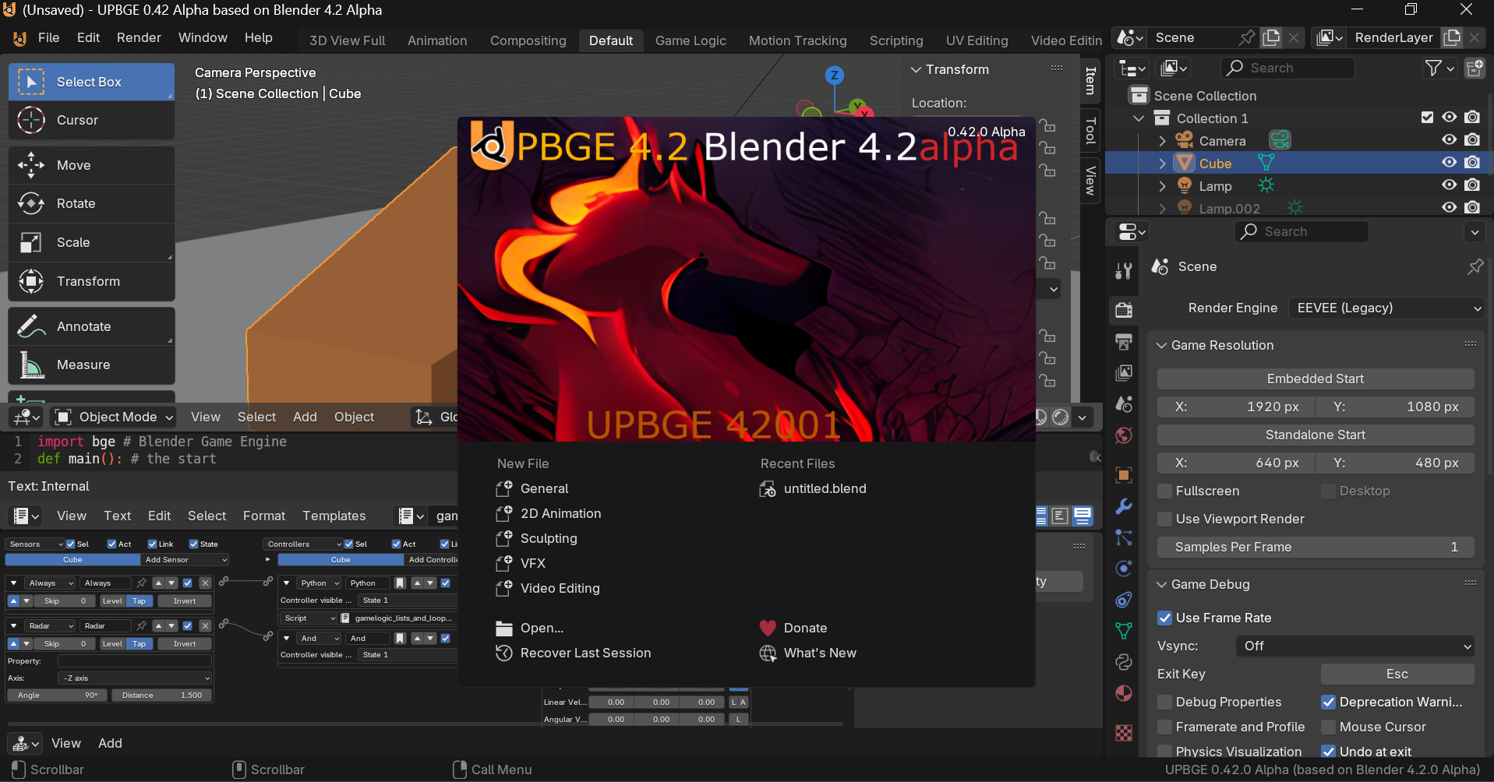The height and width of the screenshot is (782, 1494).
Task: Click the Samples Per Frame slider field
Action: pyautogui.click(x=1316, y=547)
